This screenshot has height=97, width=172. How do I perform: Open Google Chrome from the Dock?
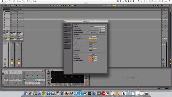[44, 93]
